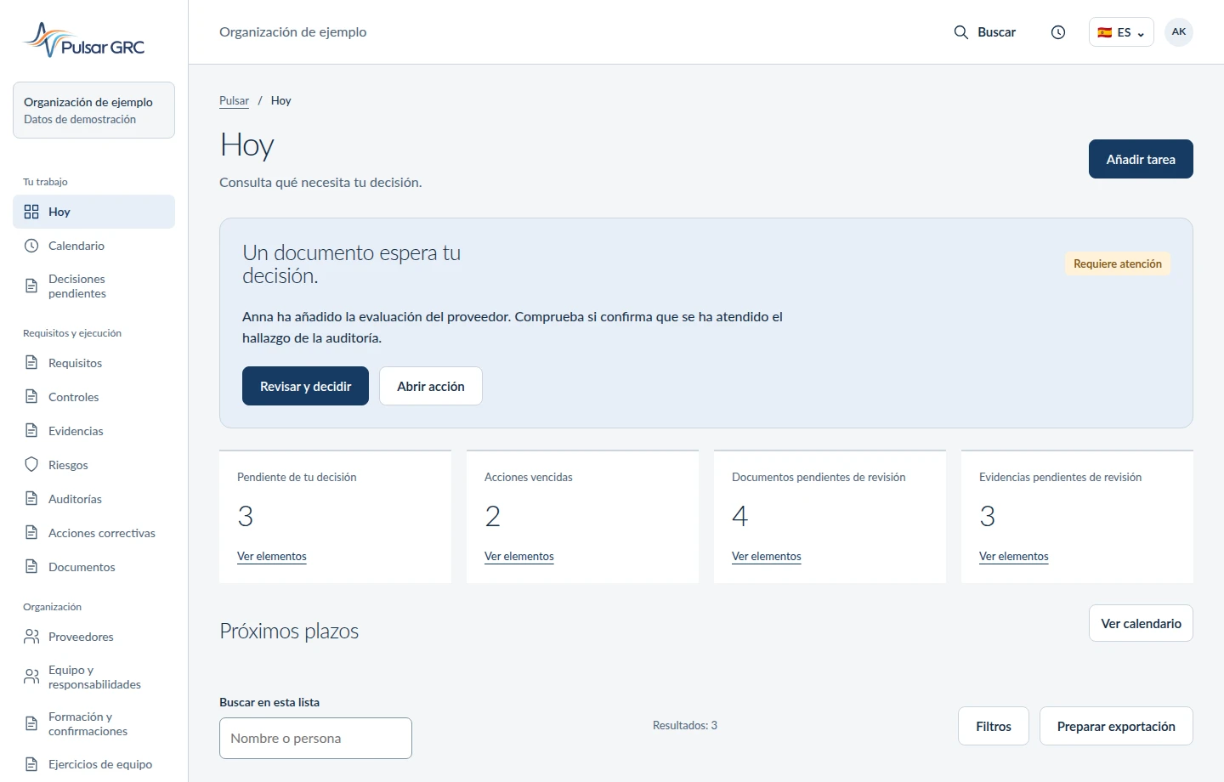Click the Auditorías document icon

(x=31, y=499)
